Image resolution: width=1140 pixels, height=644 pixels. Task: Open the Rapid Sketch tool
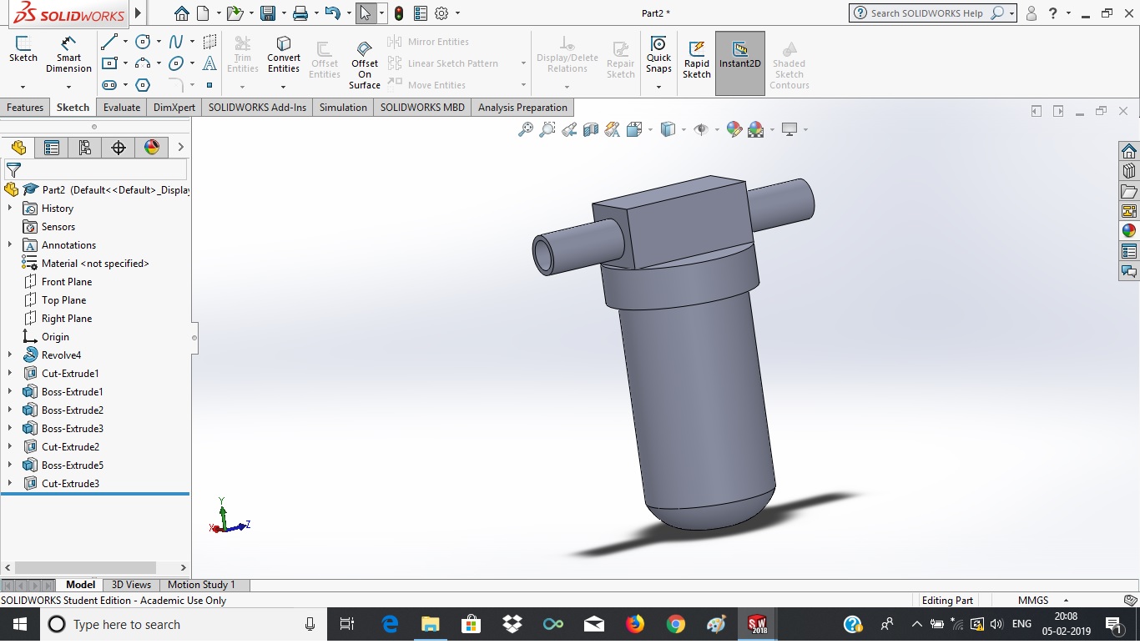[696, 58]
